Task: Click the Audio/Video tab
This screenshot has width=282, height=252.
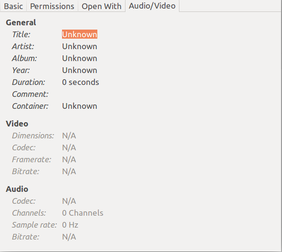Action: pyautogui.click(x=152, y=6)
